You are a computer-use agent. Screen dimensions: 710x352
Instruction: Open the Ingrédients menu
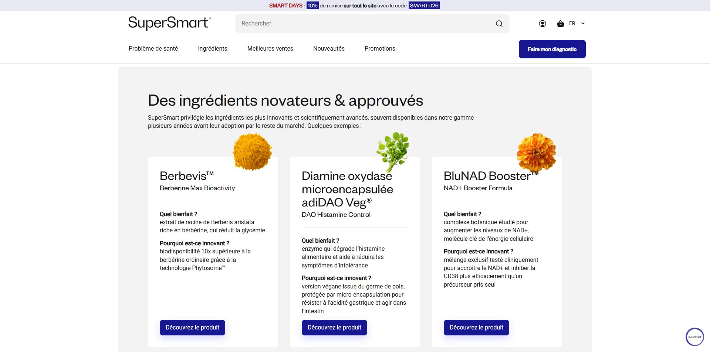[213, 48]
